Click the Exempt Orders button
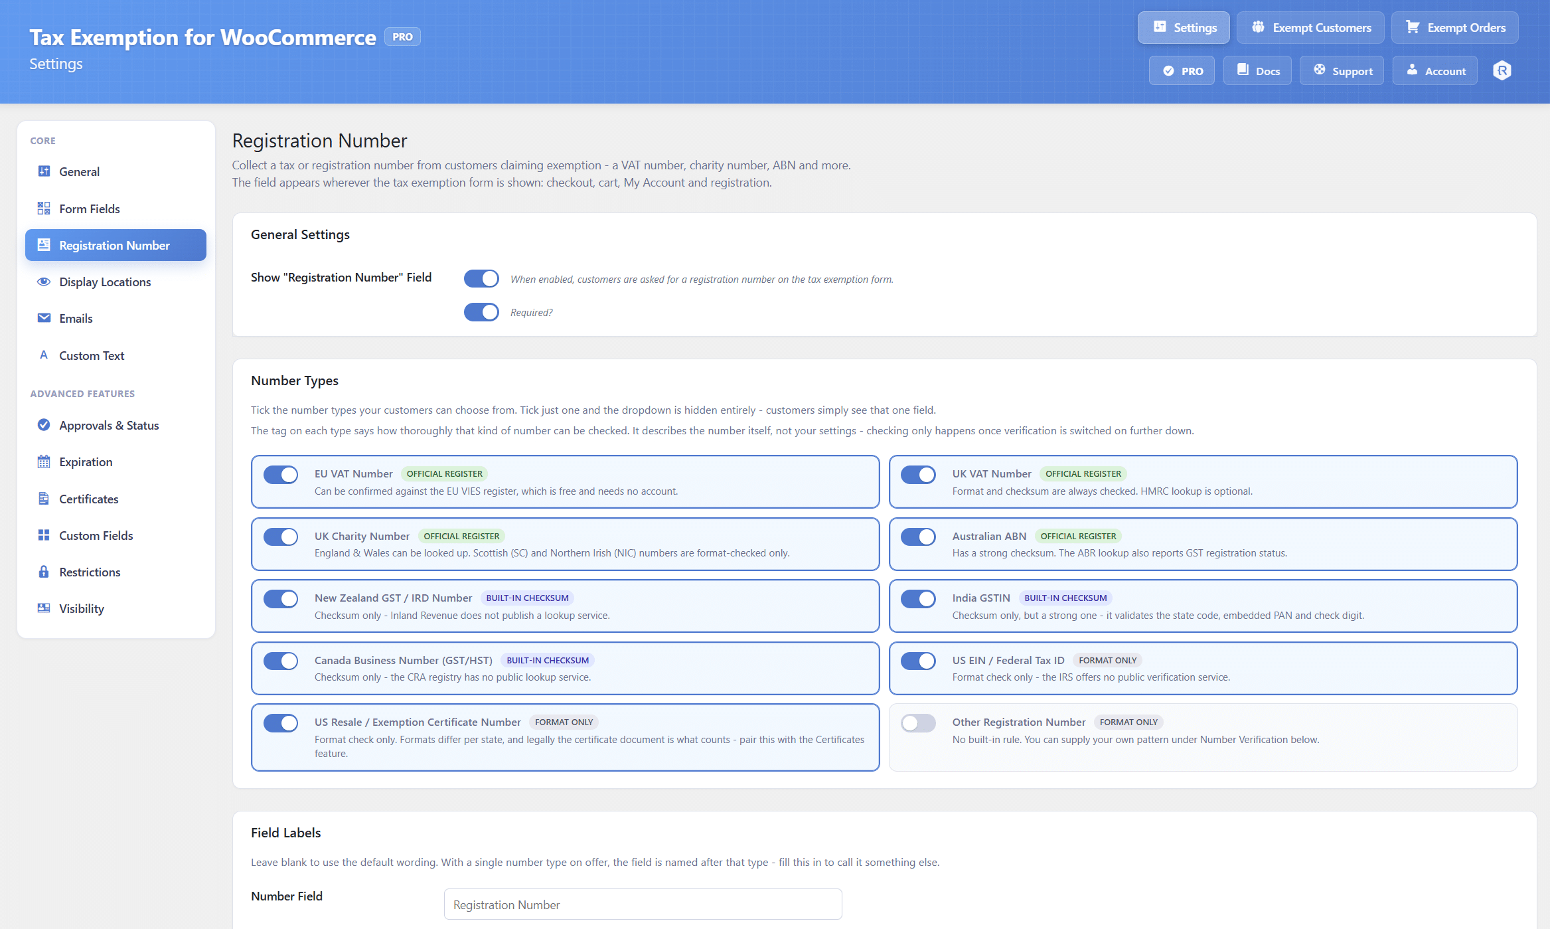The width and height of the screenshot is (1550, 929). [1454, 27]
